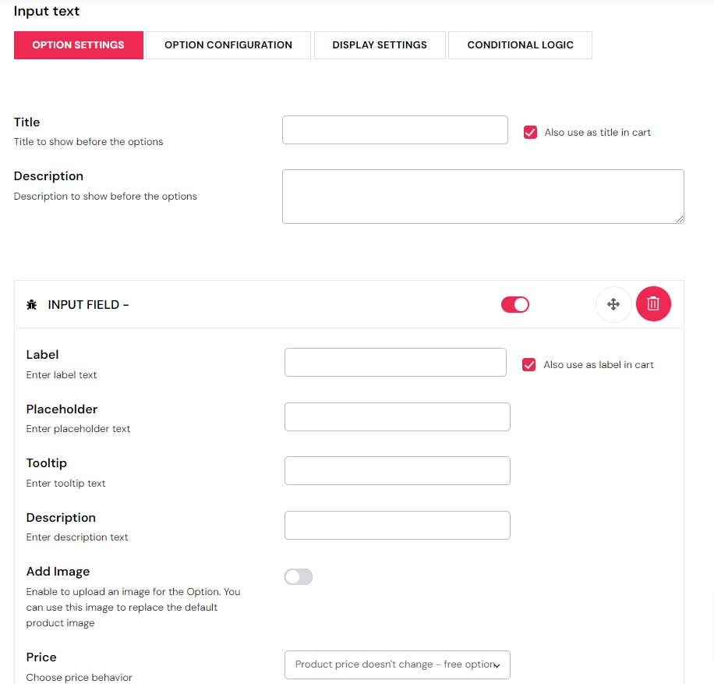Viewport: 714px width, 684px height.
Task: Select the Option Settings tab
Action: pyautogui.click(x=78, y=45)
